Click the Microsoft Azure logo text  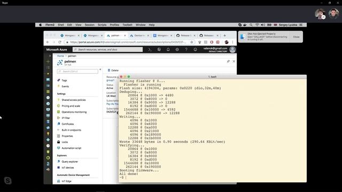coord(57,50)
